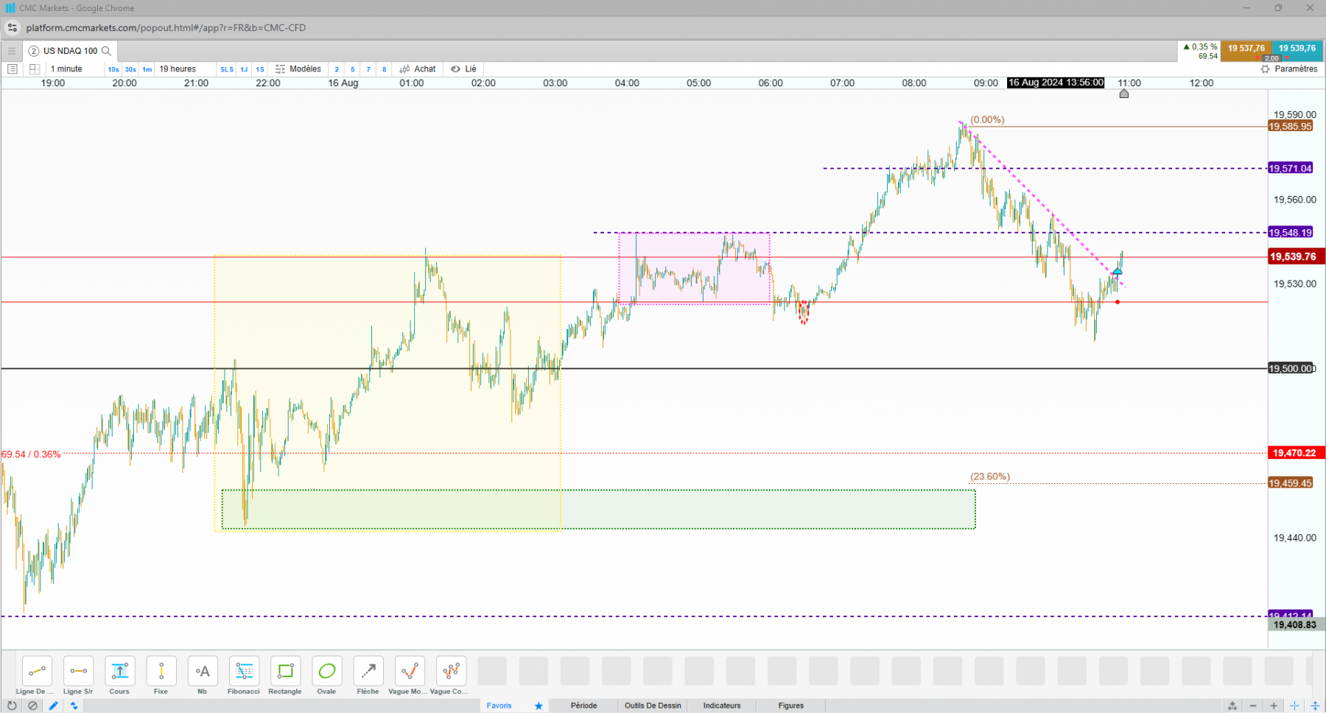Select the Flèche arrow tool

368,671
